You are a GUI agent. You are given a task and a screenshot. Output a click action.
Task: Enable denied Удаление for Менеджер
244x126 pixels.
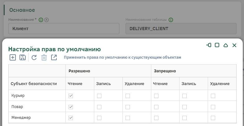213,118
